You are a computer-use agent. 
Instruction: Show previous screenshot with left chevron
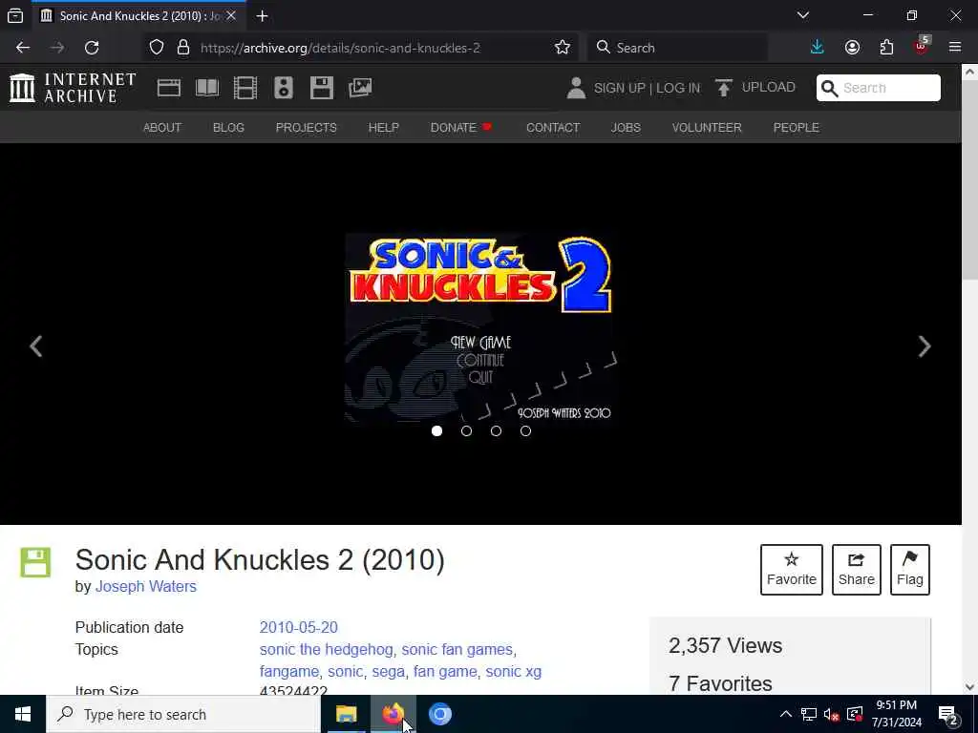[36, 346]
